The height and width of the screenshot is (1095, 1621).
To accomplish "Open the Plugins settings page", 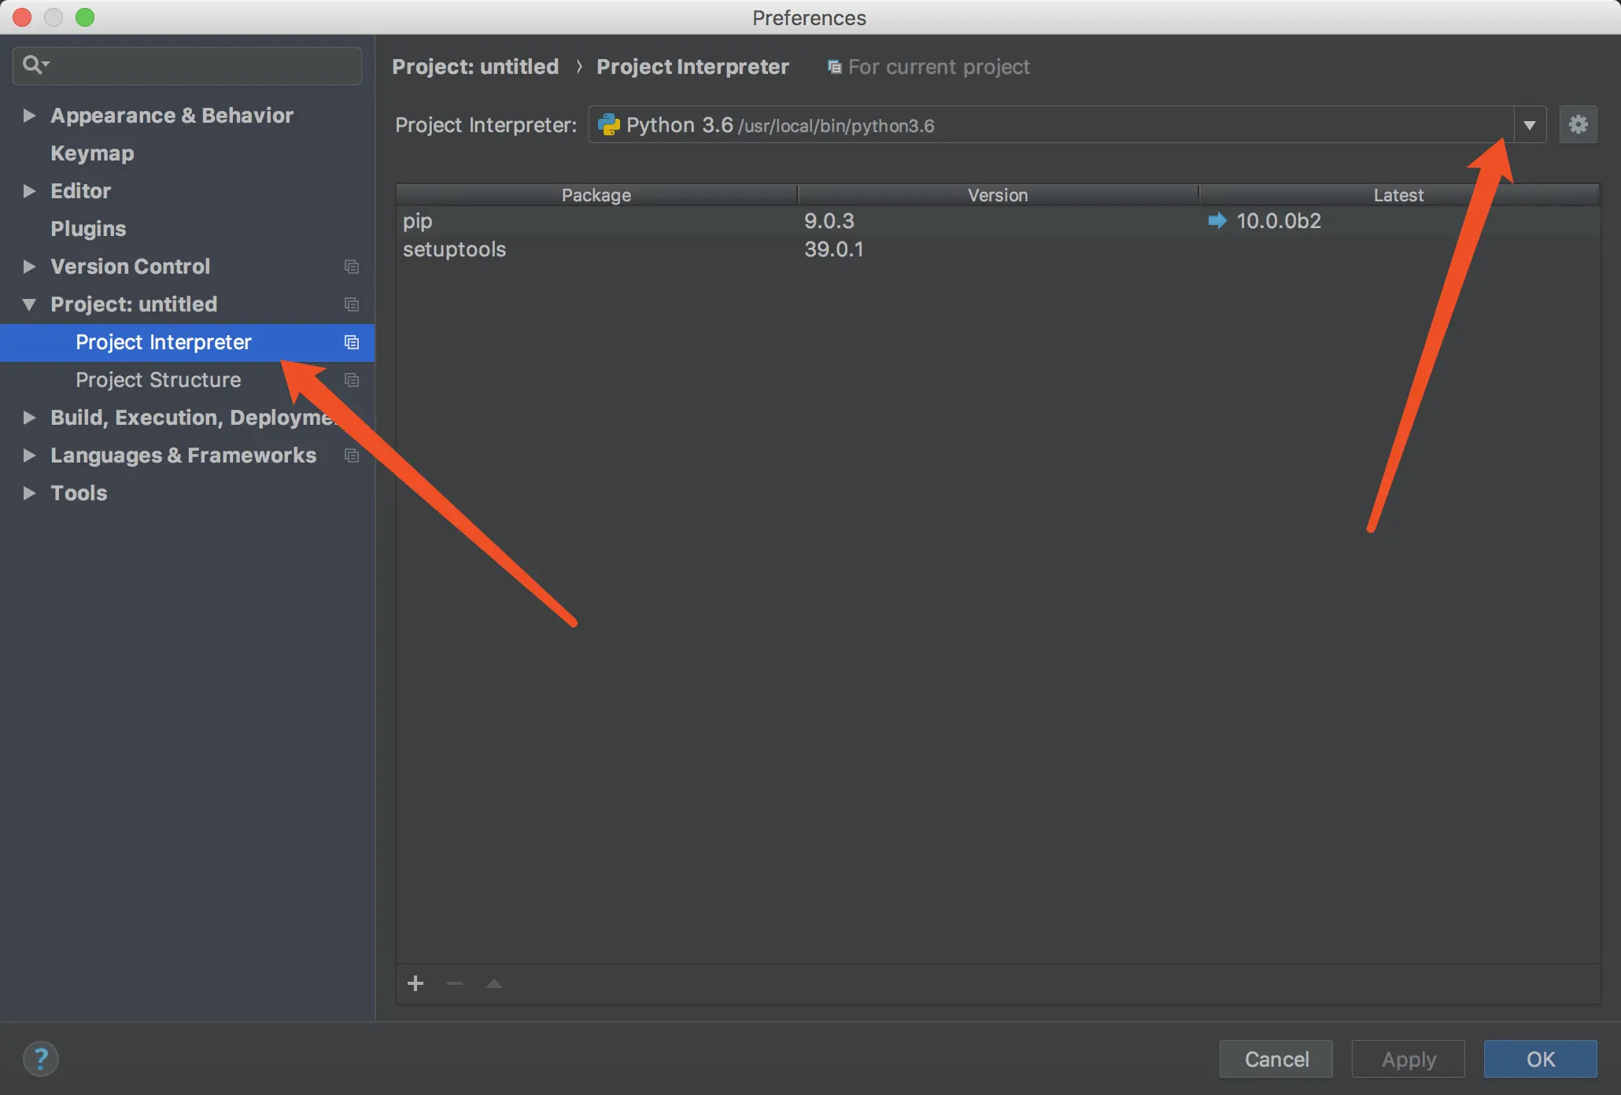I will click(x=88, y=229).
